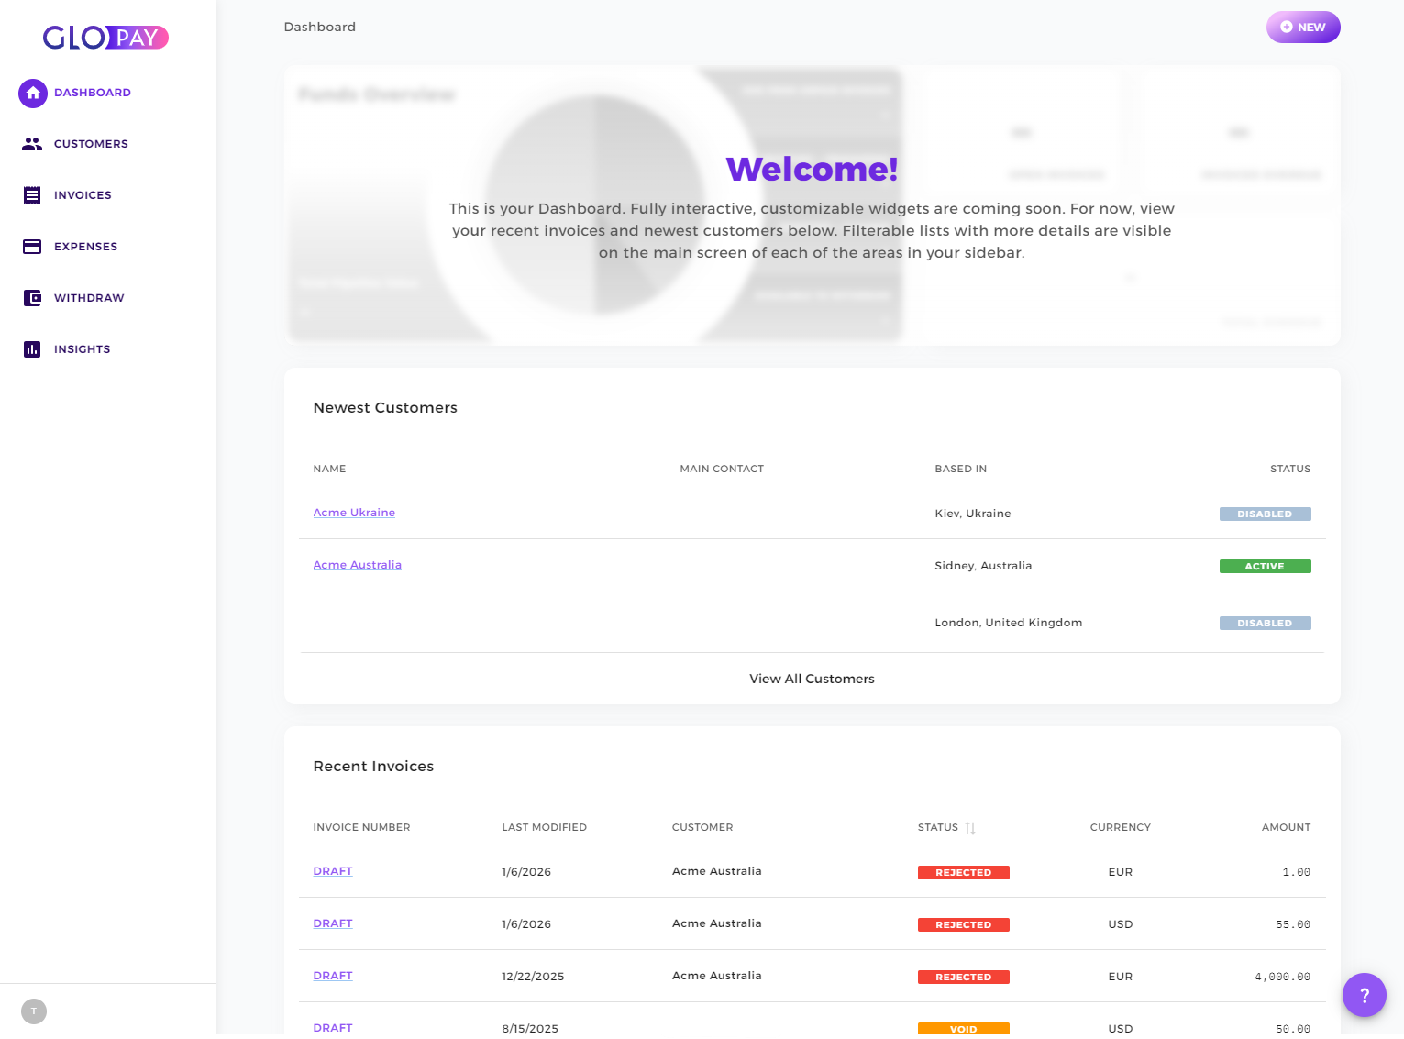
Task: Select the Withdraw icon in sidebar
Action: click(33, 297)
